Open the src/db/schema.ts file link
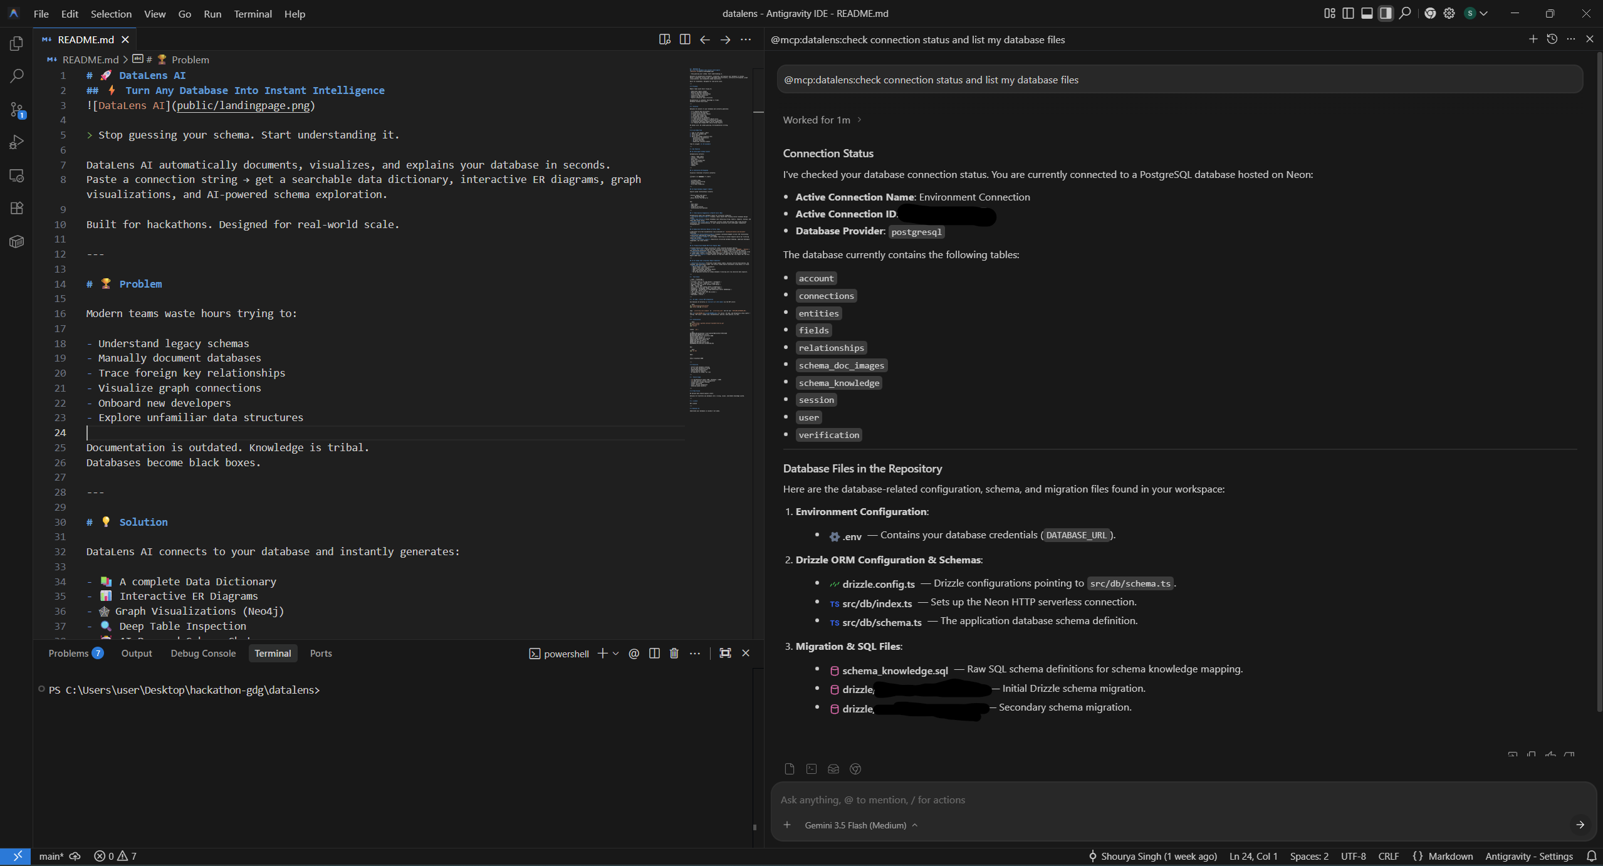1603x866 pixels. click(882, 622)
